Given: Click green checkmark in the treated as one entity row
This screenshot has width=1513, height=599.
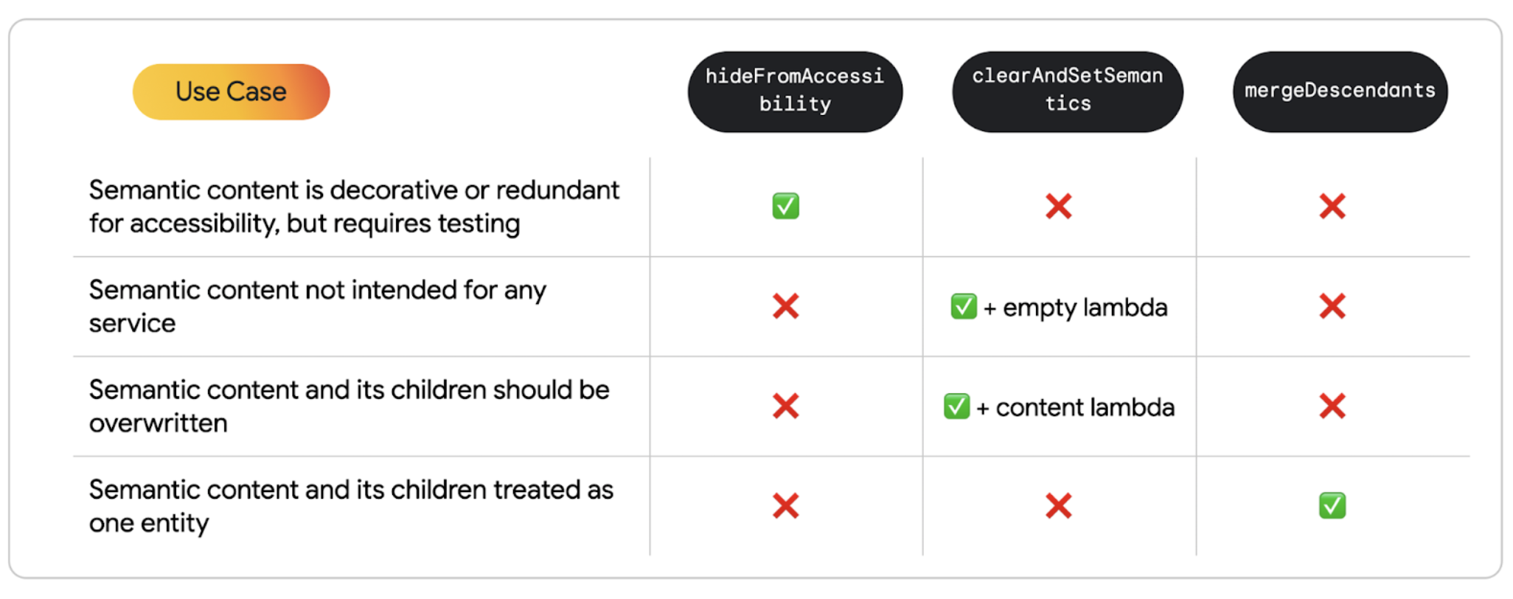Looking at the screenshot, I should (x=1332, y=506).
